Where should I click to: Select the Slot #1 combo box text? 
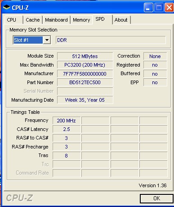point(28,40)
